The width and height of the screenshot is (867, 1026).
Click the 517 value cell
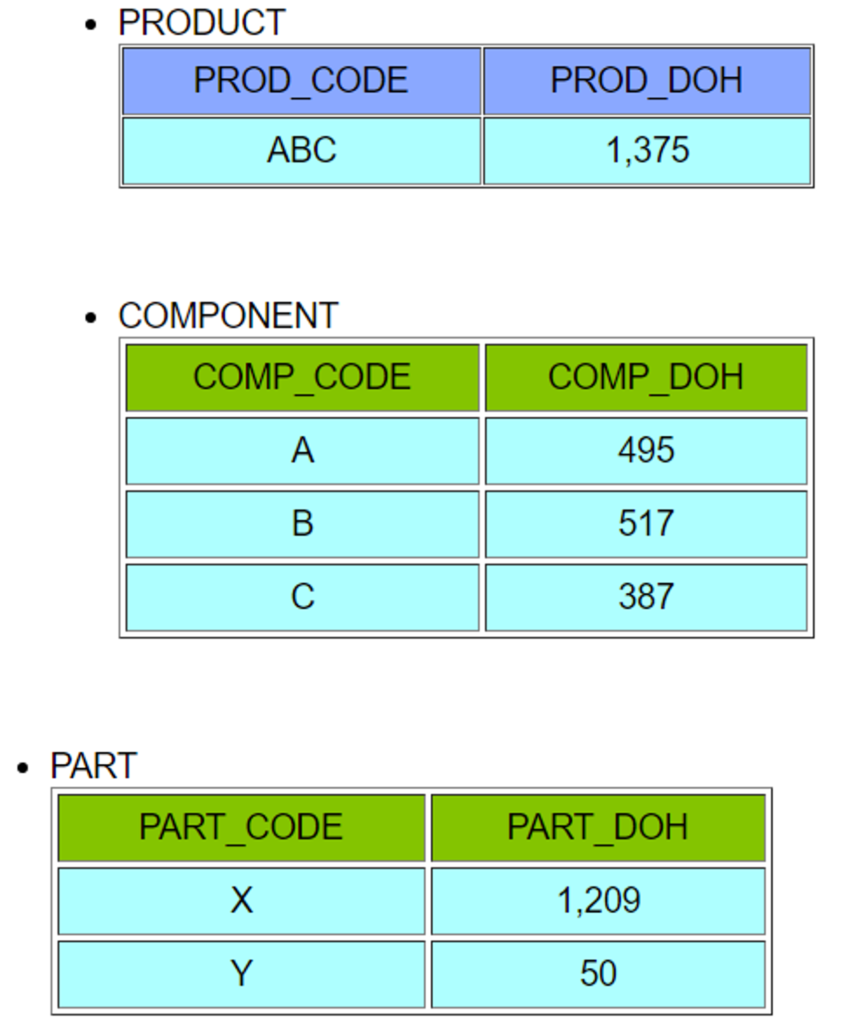pos(646,524)
